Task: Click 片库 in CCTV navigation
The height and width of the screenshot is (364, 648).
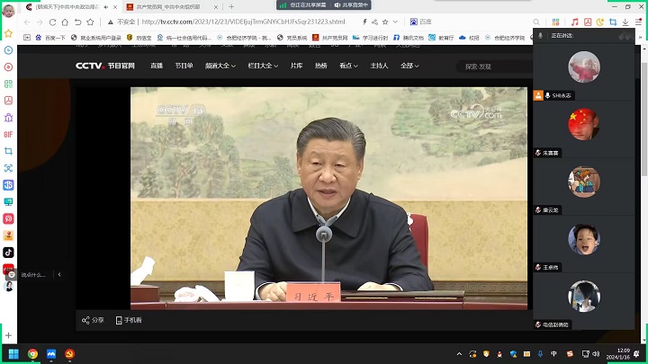Action: pos(296,66)
